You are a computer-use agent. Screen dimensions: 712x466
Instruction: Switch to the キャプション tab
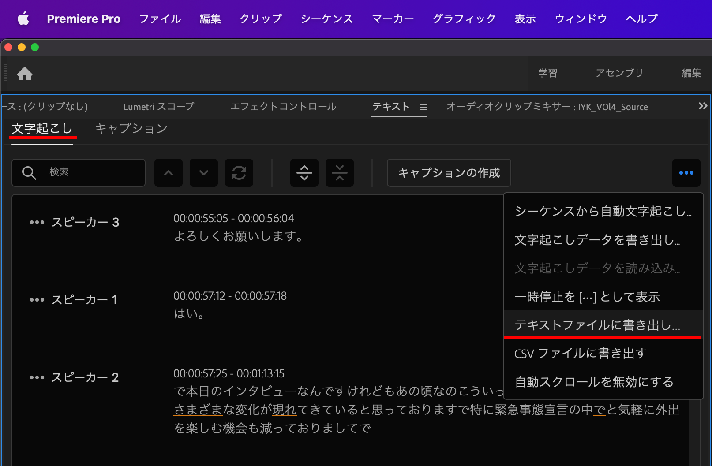click(x=131, y=129)
